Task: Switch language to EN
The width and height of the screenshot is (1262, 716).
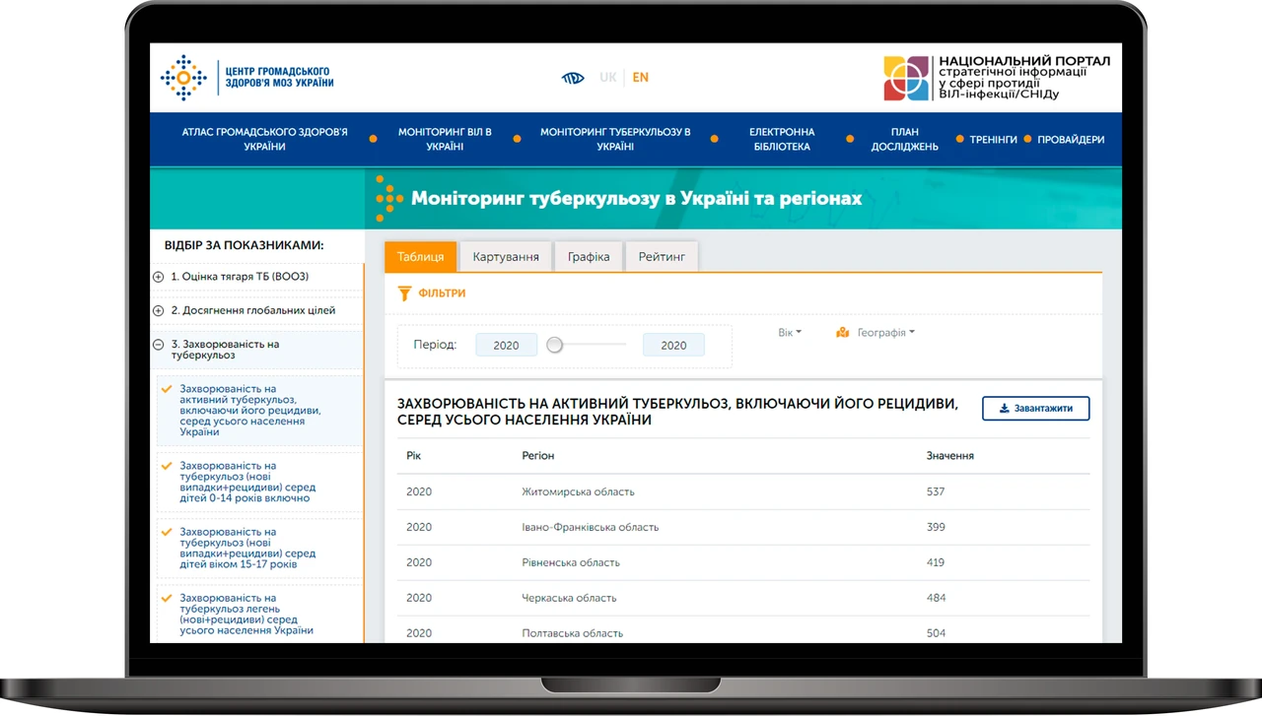Action: pos(641,78)
